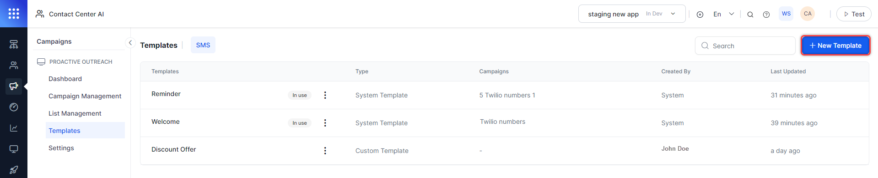
Task: Open the analytics chart sidebar icon
Action: point(14,128)
